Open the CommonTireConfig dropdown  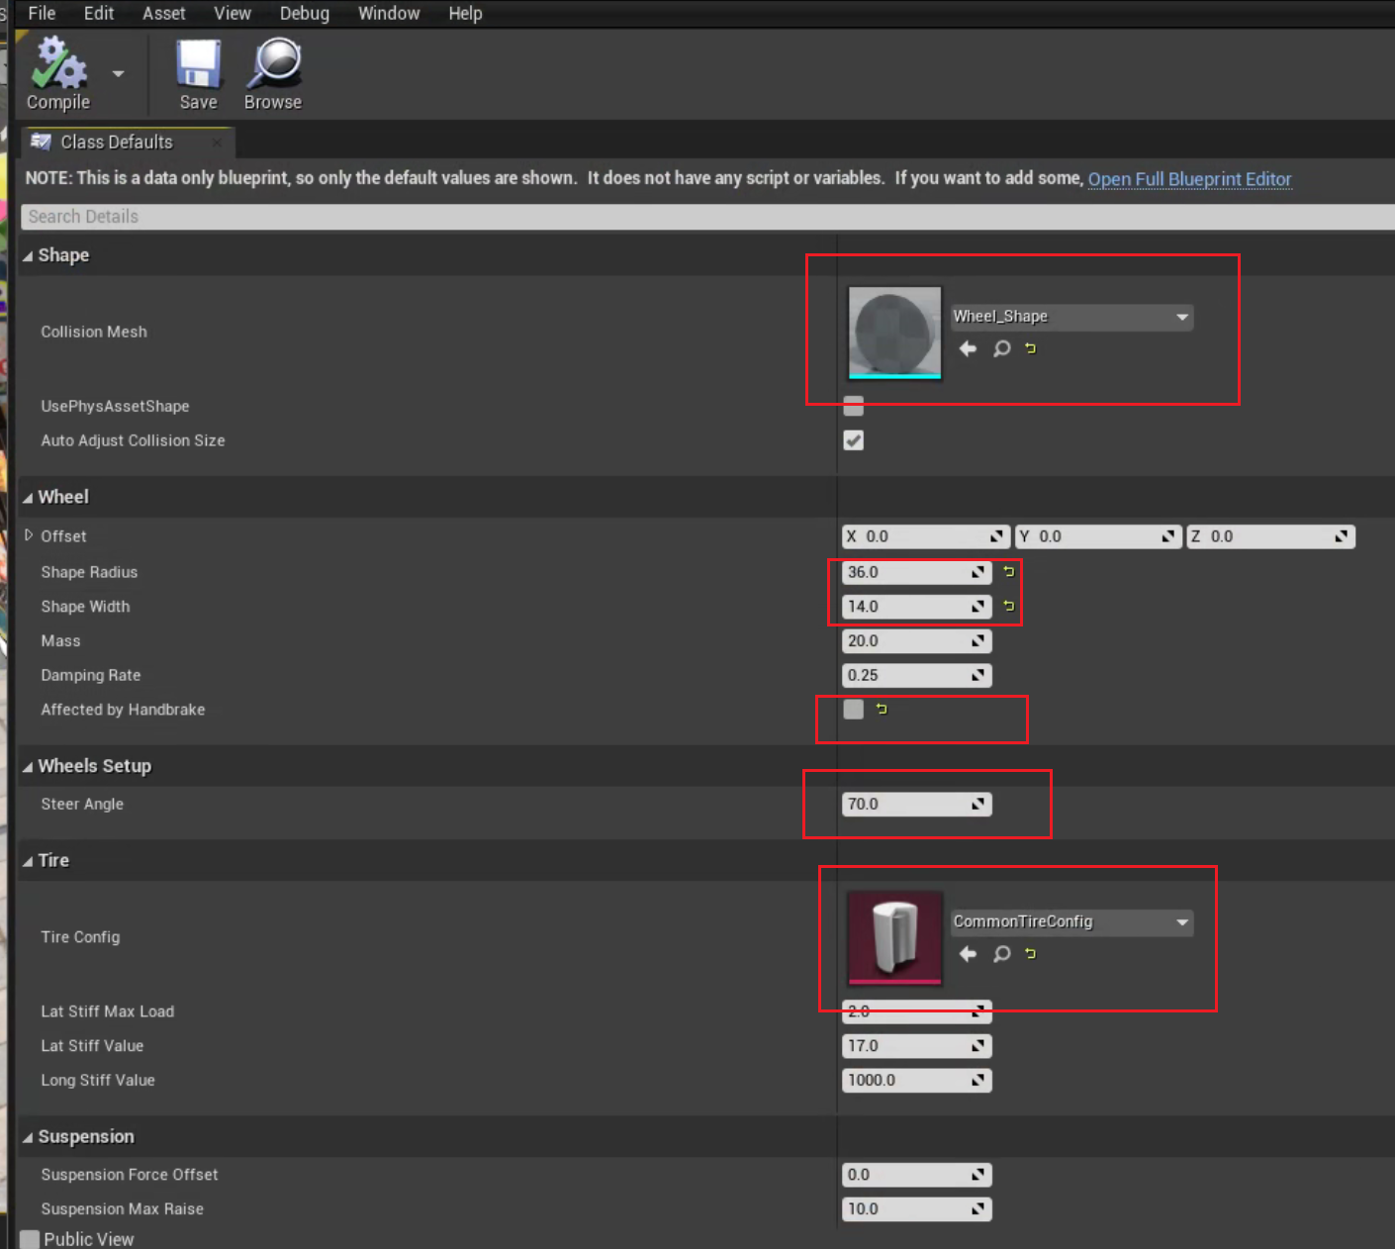1071,922
